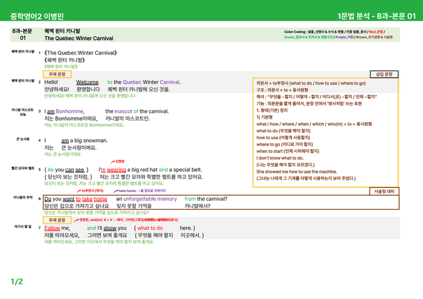Select the "주제 문장" label above sentence 7
This screenshot has height=299, width=423.
pos(57,220)
